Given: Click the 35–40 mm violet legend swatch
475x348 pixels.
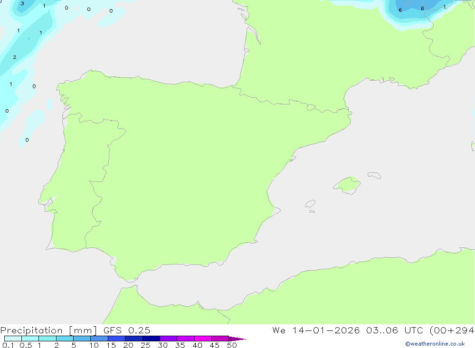Looking at the screenshot, I should pyautogui.click(x=185, y=339).
